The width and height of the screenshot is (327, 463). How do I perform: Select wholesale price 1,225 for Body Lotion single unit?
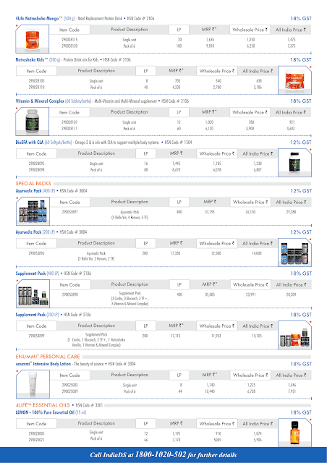click(x=251, y=386)
